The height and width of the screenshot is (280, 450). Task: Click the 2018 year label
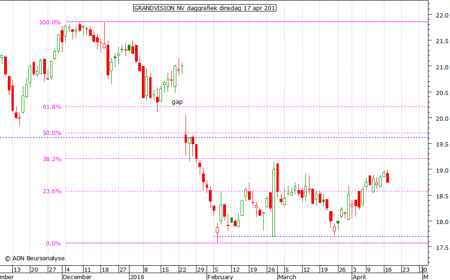137,277
